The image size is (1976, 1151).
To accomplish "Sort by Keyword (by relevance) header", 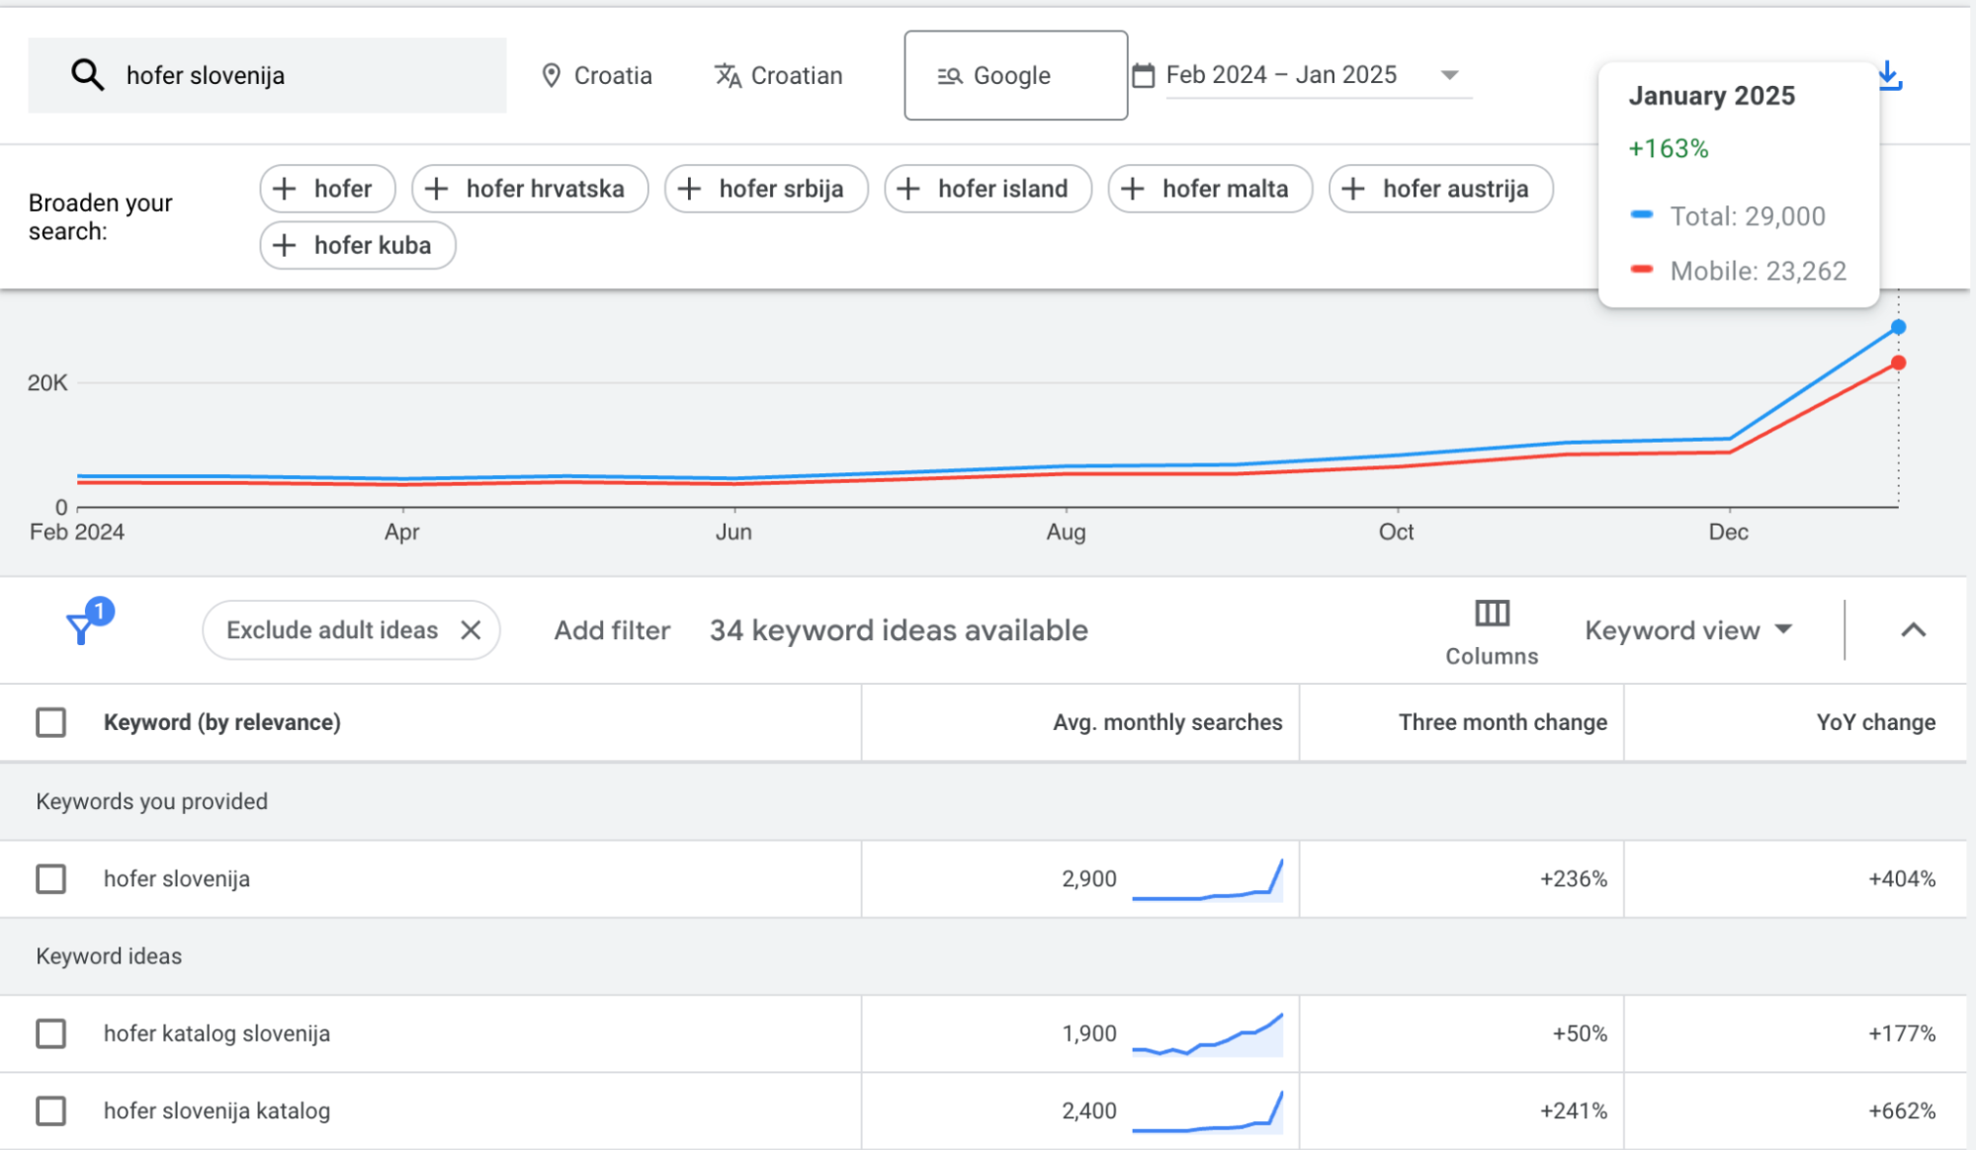I will (x=222, y=722).
